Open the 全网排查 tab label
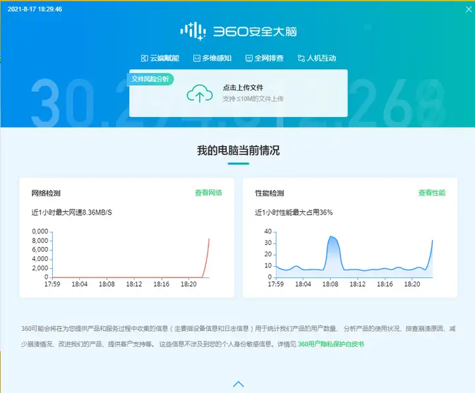475x393 pixels. [269, 58]
